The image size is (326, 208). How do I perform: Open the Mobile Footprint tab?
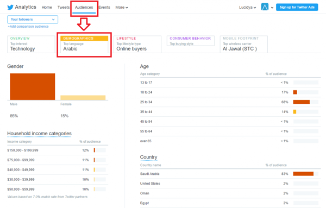tap(243, 44)
